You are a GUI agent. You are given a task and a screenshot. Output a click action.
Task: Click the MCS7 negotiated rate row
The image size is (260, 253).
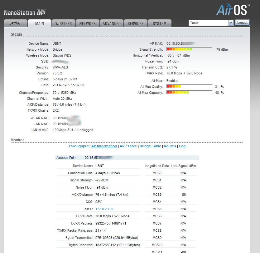click(x=170, y=223)
